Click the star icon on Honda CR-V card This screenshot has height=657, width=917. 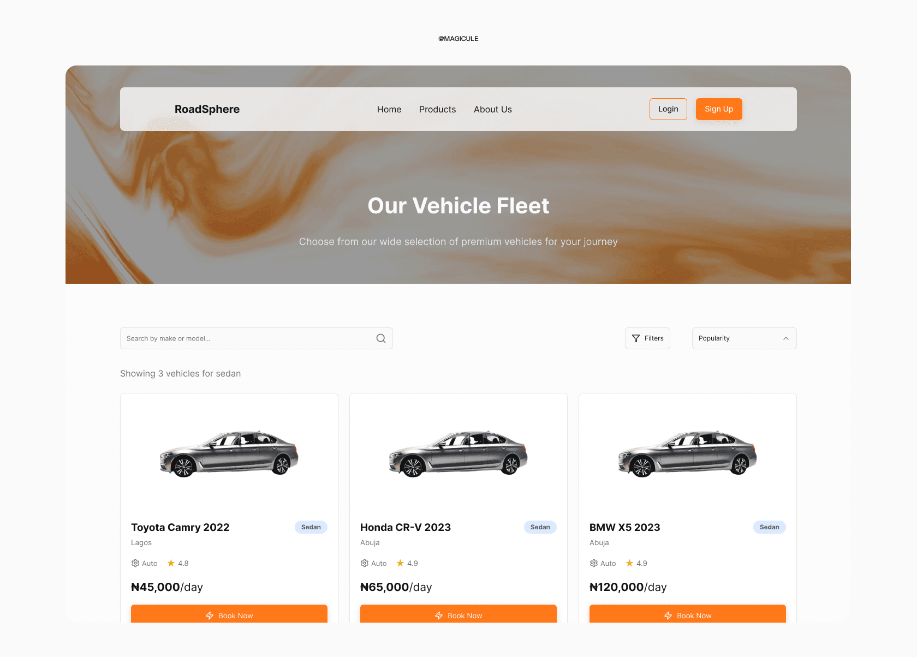400,563
